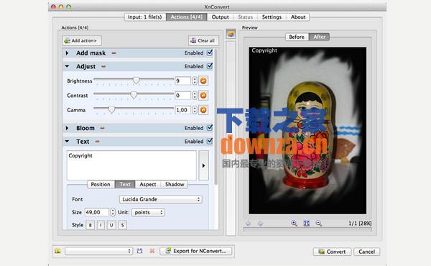The image size is (431, 266).
Task: Open the insert-variable arrow beside Copyright text box
Action: (x=204, y=165)
